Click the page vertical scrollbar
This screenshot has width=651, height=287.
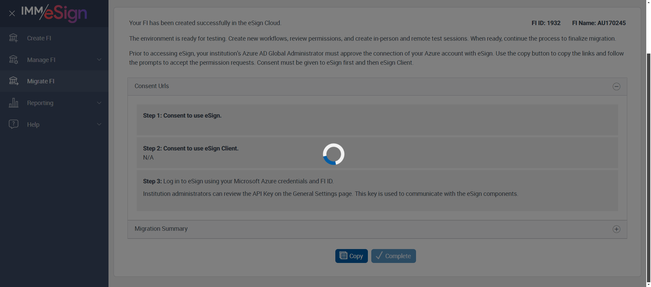(x=648, y=163)
